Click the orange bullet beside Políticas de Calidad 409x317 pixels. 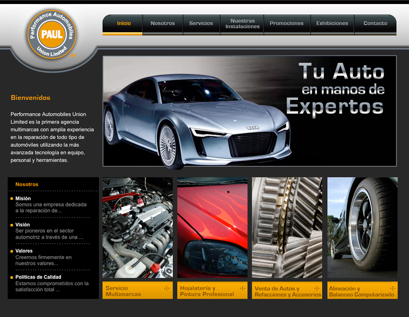coord(12,277)
